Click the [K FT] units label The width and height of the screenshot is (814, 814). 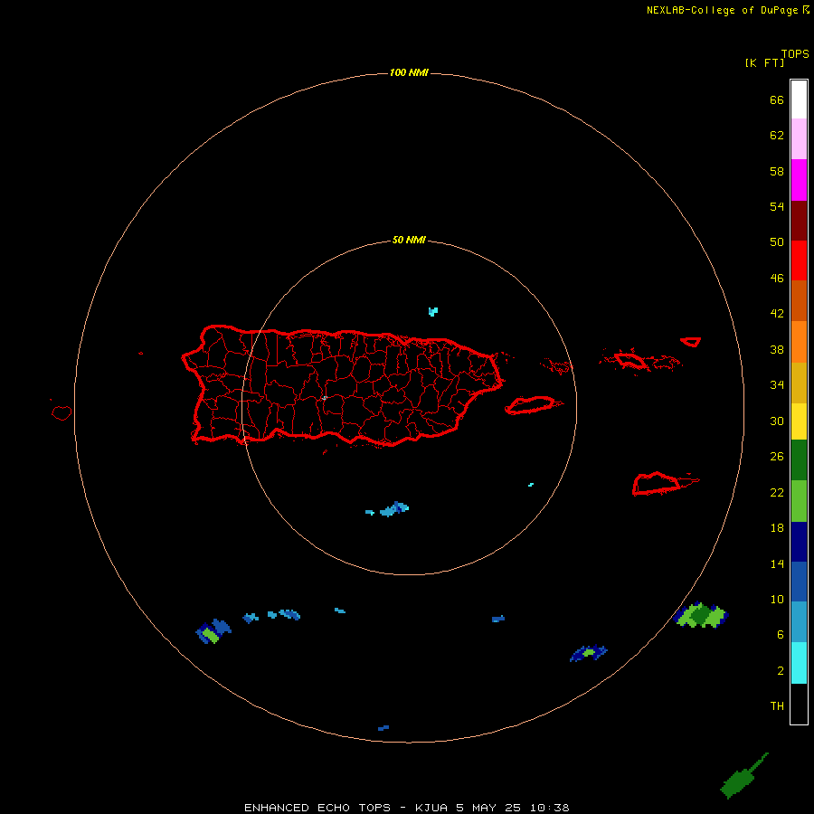764,62
